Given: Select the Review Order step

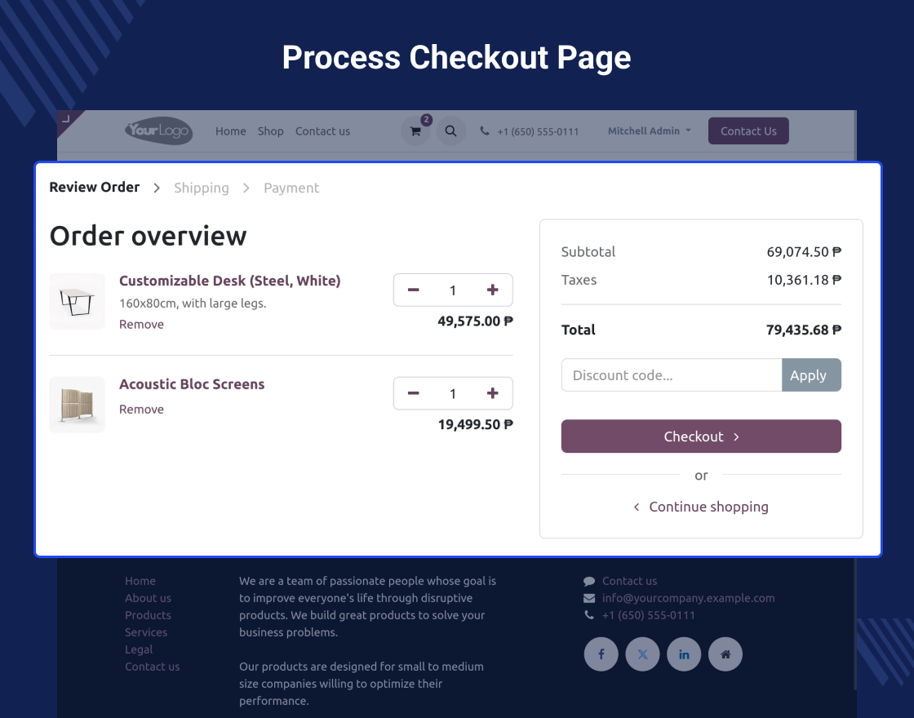Looking at the screenshot, I should coord(95,187).
